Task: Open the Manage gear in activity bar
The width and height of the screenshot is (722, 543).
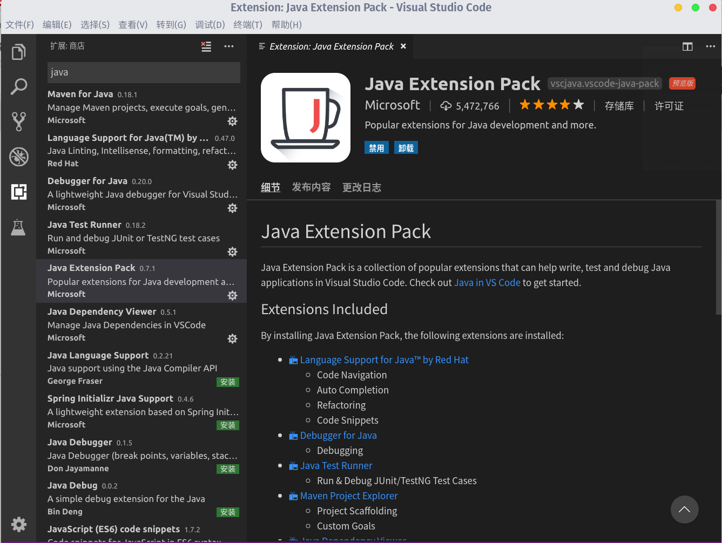Action: (x=18, y=524)
